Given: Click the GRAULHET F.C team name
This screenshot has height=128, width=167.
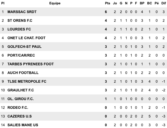Looking at the screenshot, I should point(21,90).
